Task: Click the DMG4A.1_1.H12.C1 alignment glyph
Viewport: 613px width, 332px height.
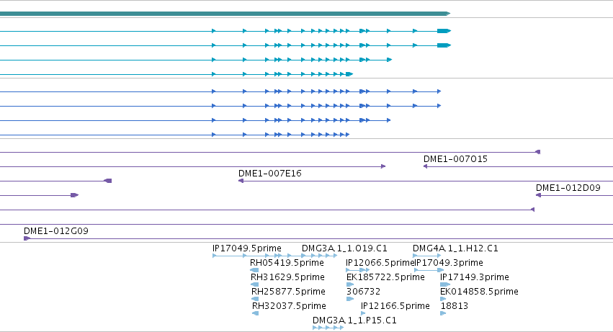Action: (x=427, y=256)
